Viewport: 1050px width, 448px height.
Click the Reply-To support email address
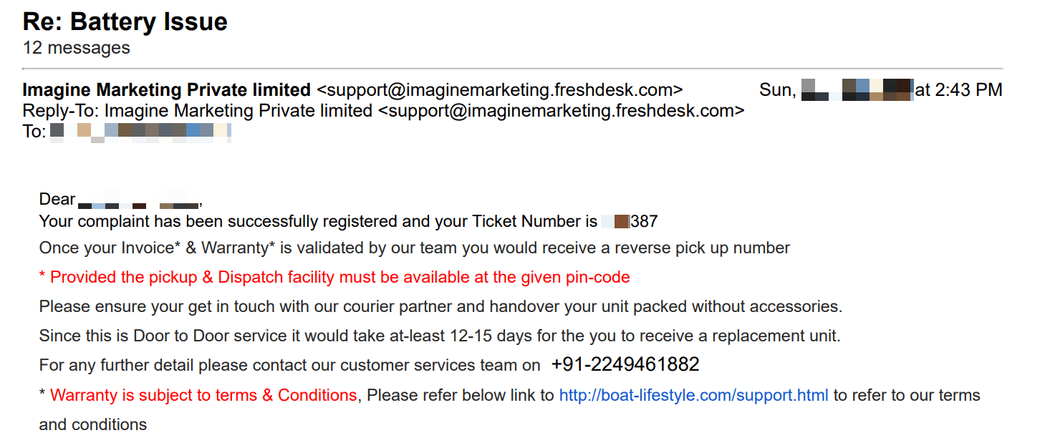(561, 111)
